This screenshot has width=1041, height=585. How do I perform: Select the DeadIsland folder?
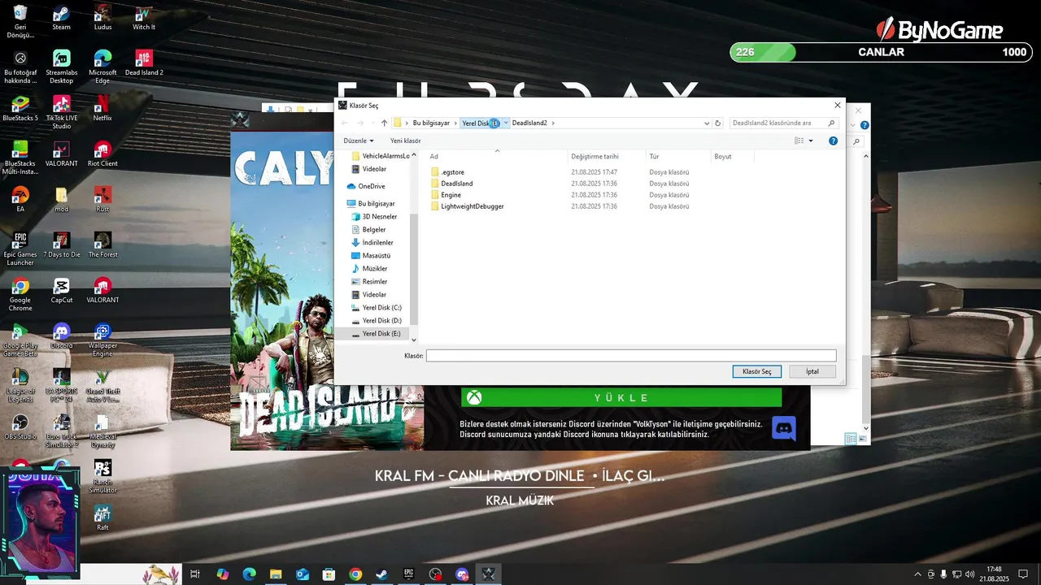(456, 184)
